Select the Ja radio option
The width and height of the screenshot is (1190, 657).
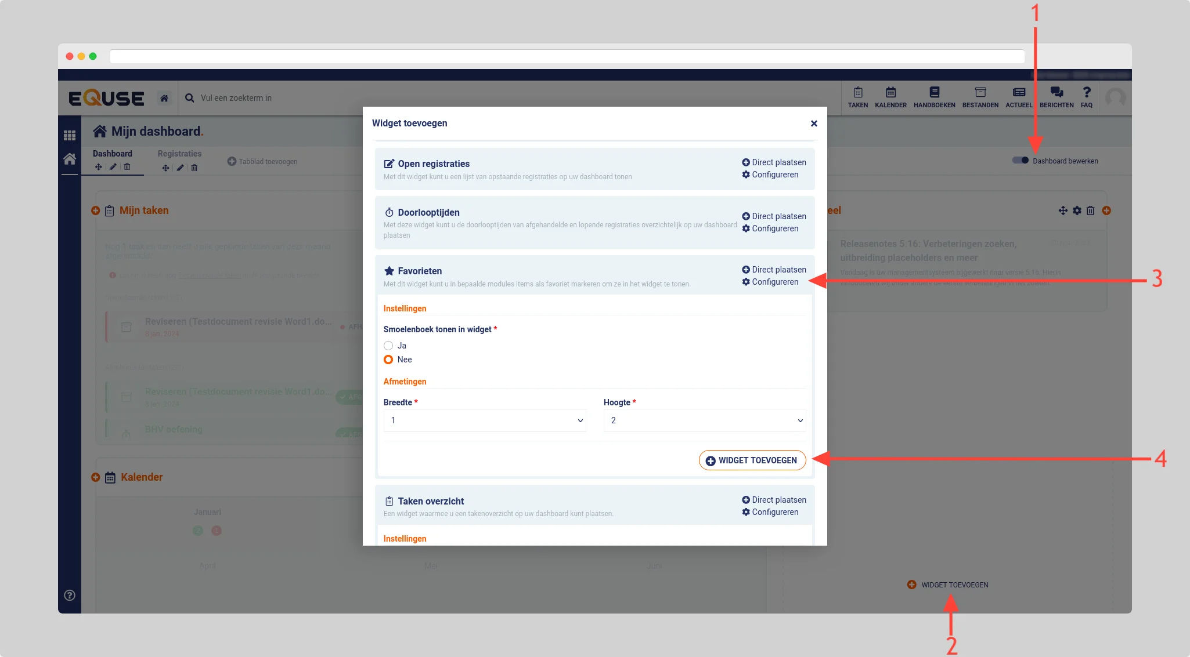coord(388,346)
